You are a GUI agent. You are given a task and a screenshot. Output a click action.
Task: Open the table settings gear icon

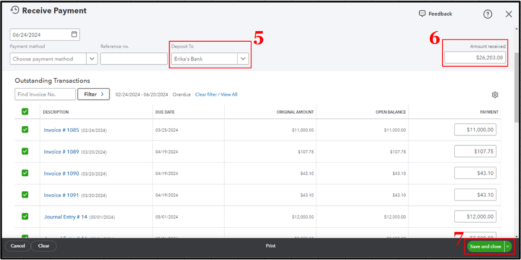(x=495, y=95)
